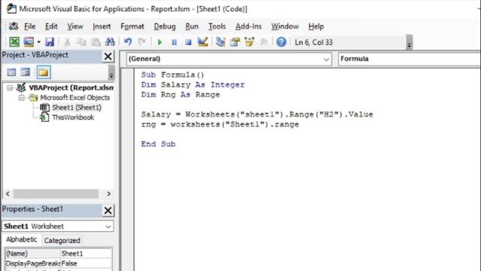Click the Ln 6, Col 33 position indicator
This screenshot has width=481, height=271.
pos(313,42)
